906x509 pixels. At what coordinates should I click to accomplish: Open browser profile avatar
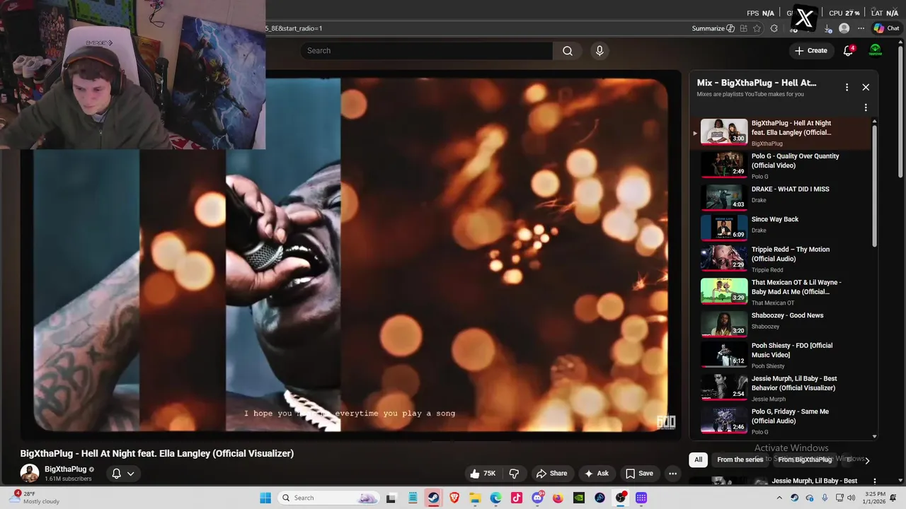[x=844, y=28]
